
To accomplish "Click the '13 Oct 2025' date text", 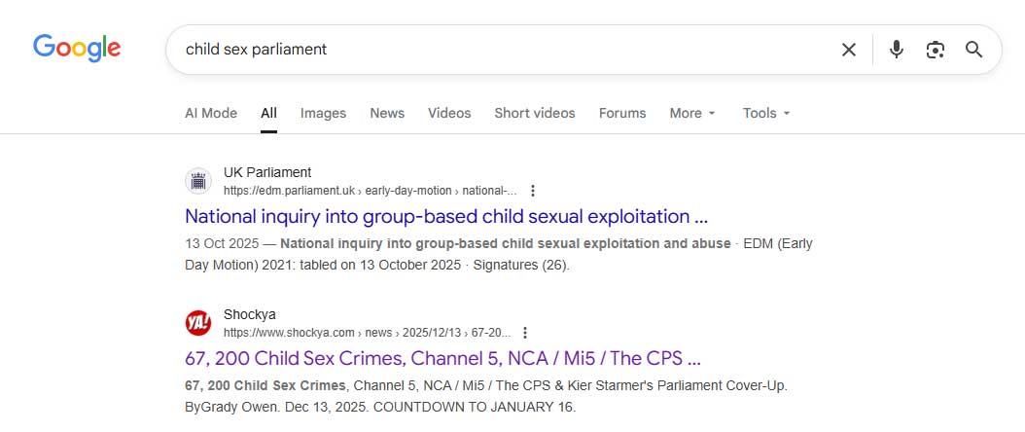I will [221, 244].
